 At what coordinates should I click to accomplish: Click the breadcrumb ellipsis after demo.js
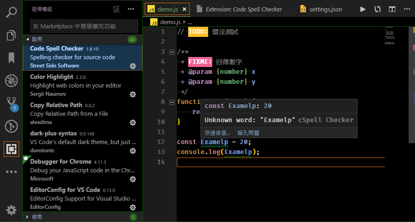190,22
